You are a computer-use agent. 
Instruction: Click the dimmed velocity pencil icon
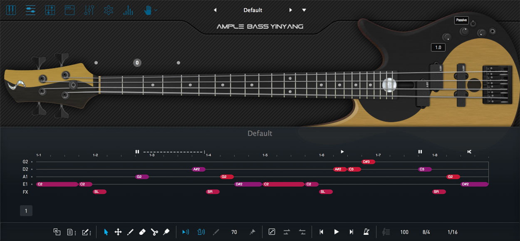216,232
